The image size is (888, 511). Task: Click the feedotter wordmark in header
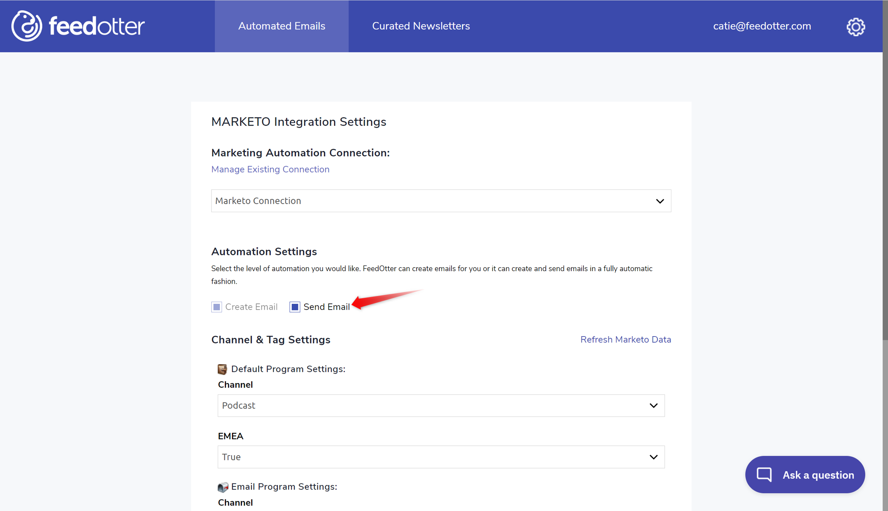(x=97, y=26)
